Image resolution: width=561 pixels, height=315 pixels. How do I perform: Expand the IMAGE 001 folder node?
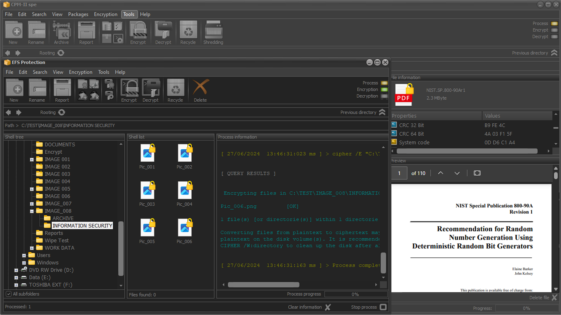click(32, 159)
